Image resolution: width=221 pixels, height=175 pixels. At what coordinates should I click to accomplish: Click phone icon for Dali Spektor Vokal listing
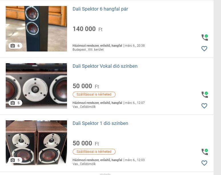tap(204, 95)
